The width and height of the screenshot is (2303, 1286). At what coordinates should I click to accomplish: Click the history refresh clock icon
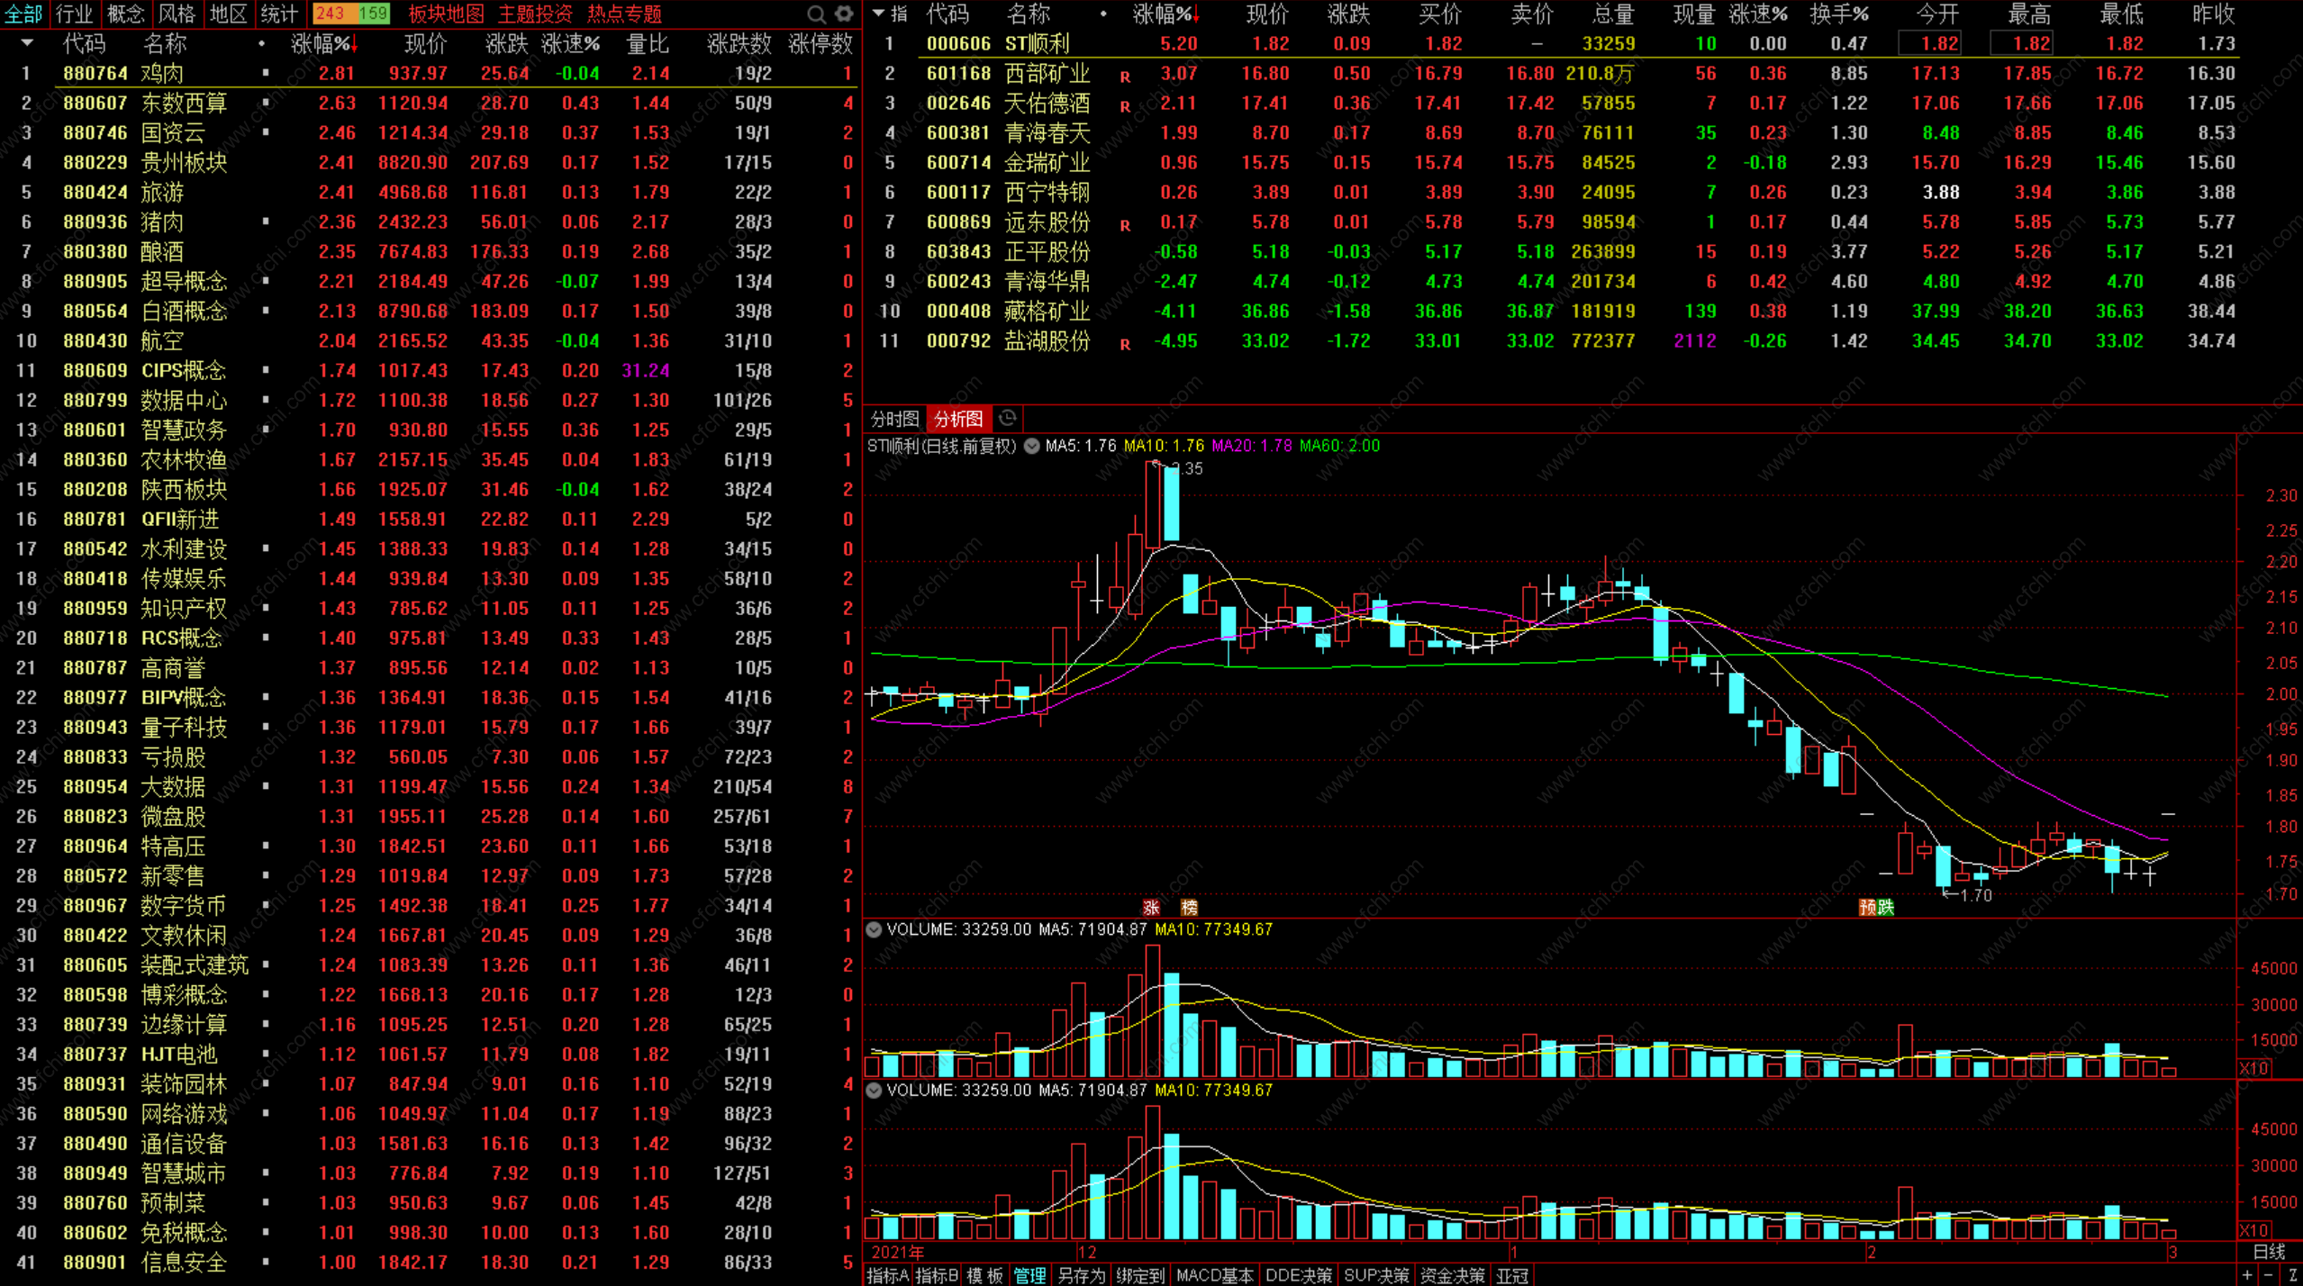pyautogui.click(x=1008, y=418)
